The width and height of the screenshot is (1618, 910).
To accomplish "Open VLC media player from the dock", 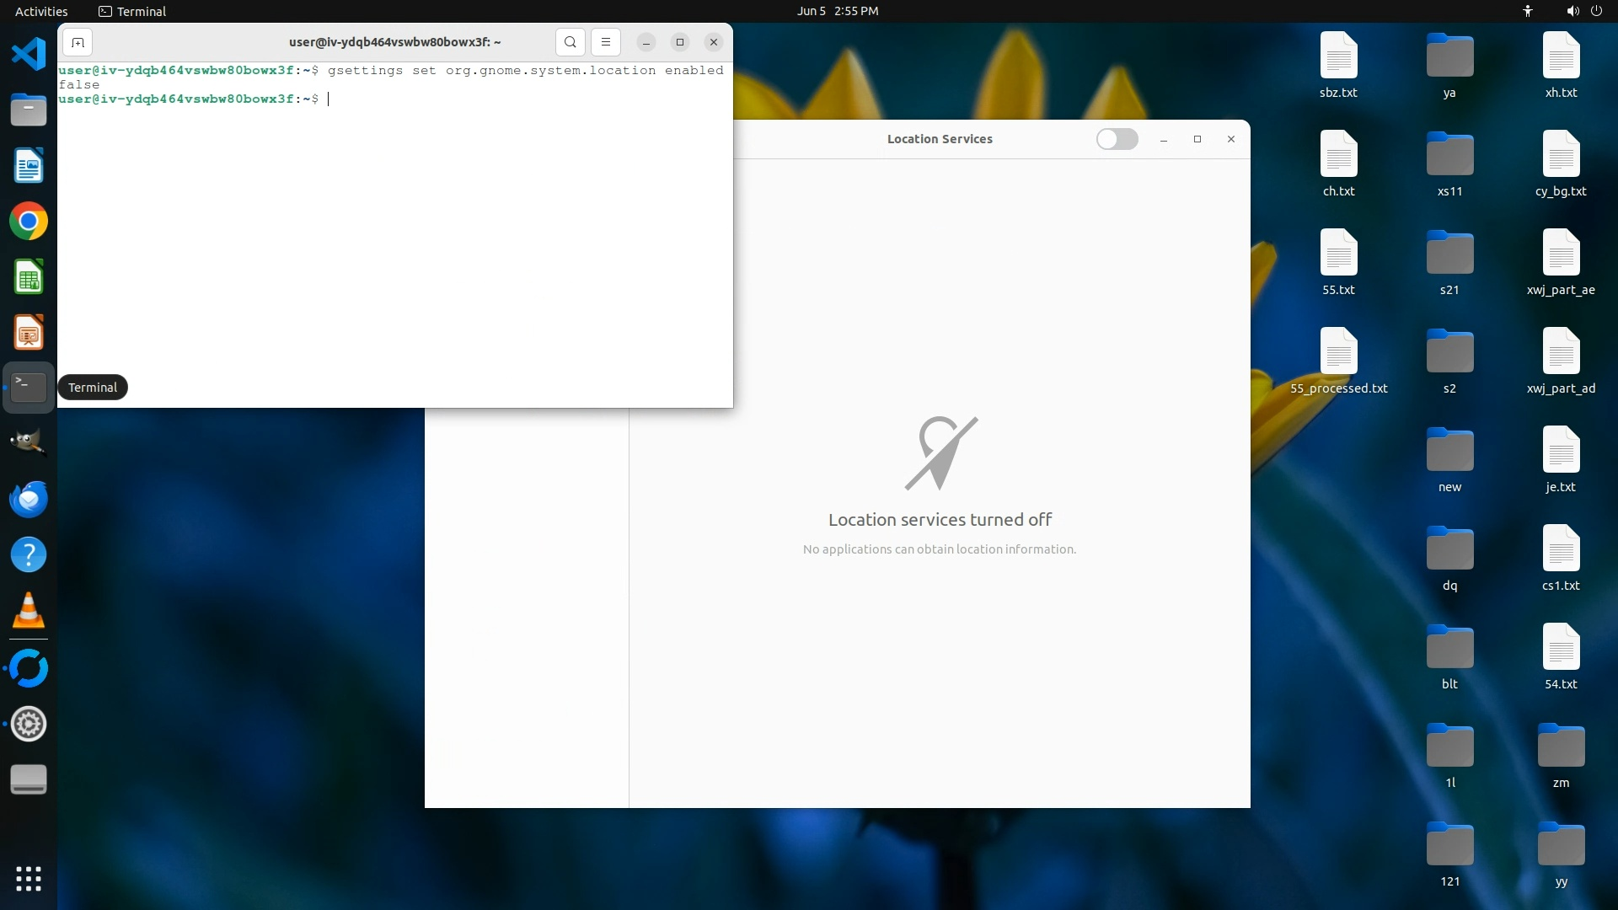I will 29,611.
